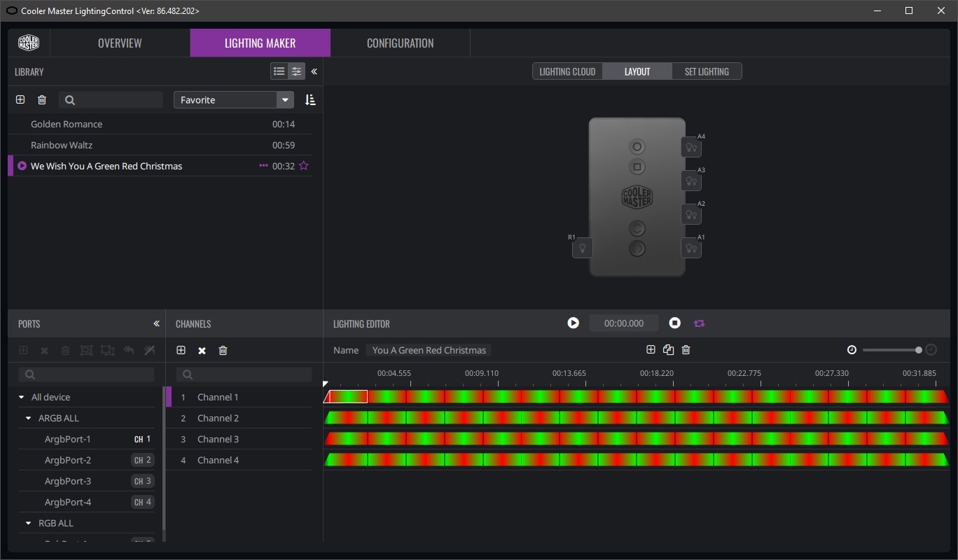
Task: Collapse the Library panel
Action: tap(314, 71)
